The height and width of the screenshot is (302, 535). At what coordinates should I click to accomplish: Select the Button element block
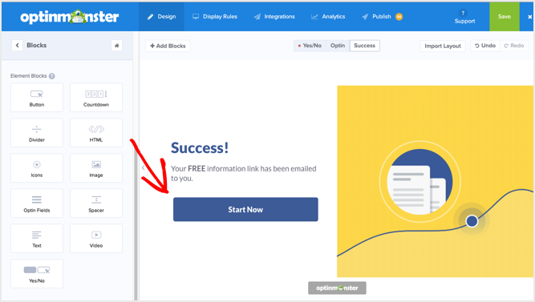pyautogui.click(x=37, y=98)
